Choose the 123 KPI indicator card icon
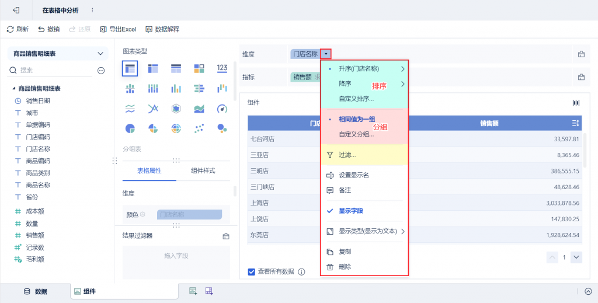The width and height of the screenshot is (598, 303). click(x=222, y=69)
